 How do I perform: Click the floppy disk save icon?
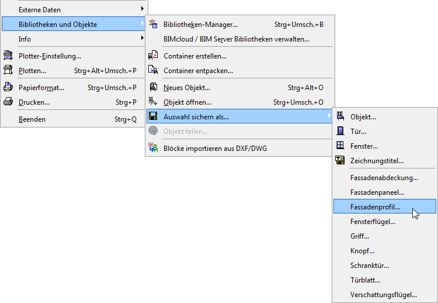(154, 116)
